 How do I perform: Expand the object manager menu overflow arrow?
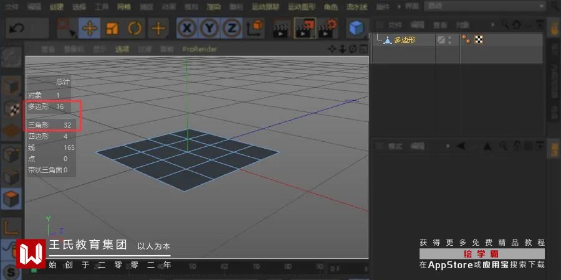coord(493,25)
